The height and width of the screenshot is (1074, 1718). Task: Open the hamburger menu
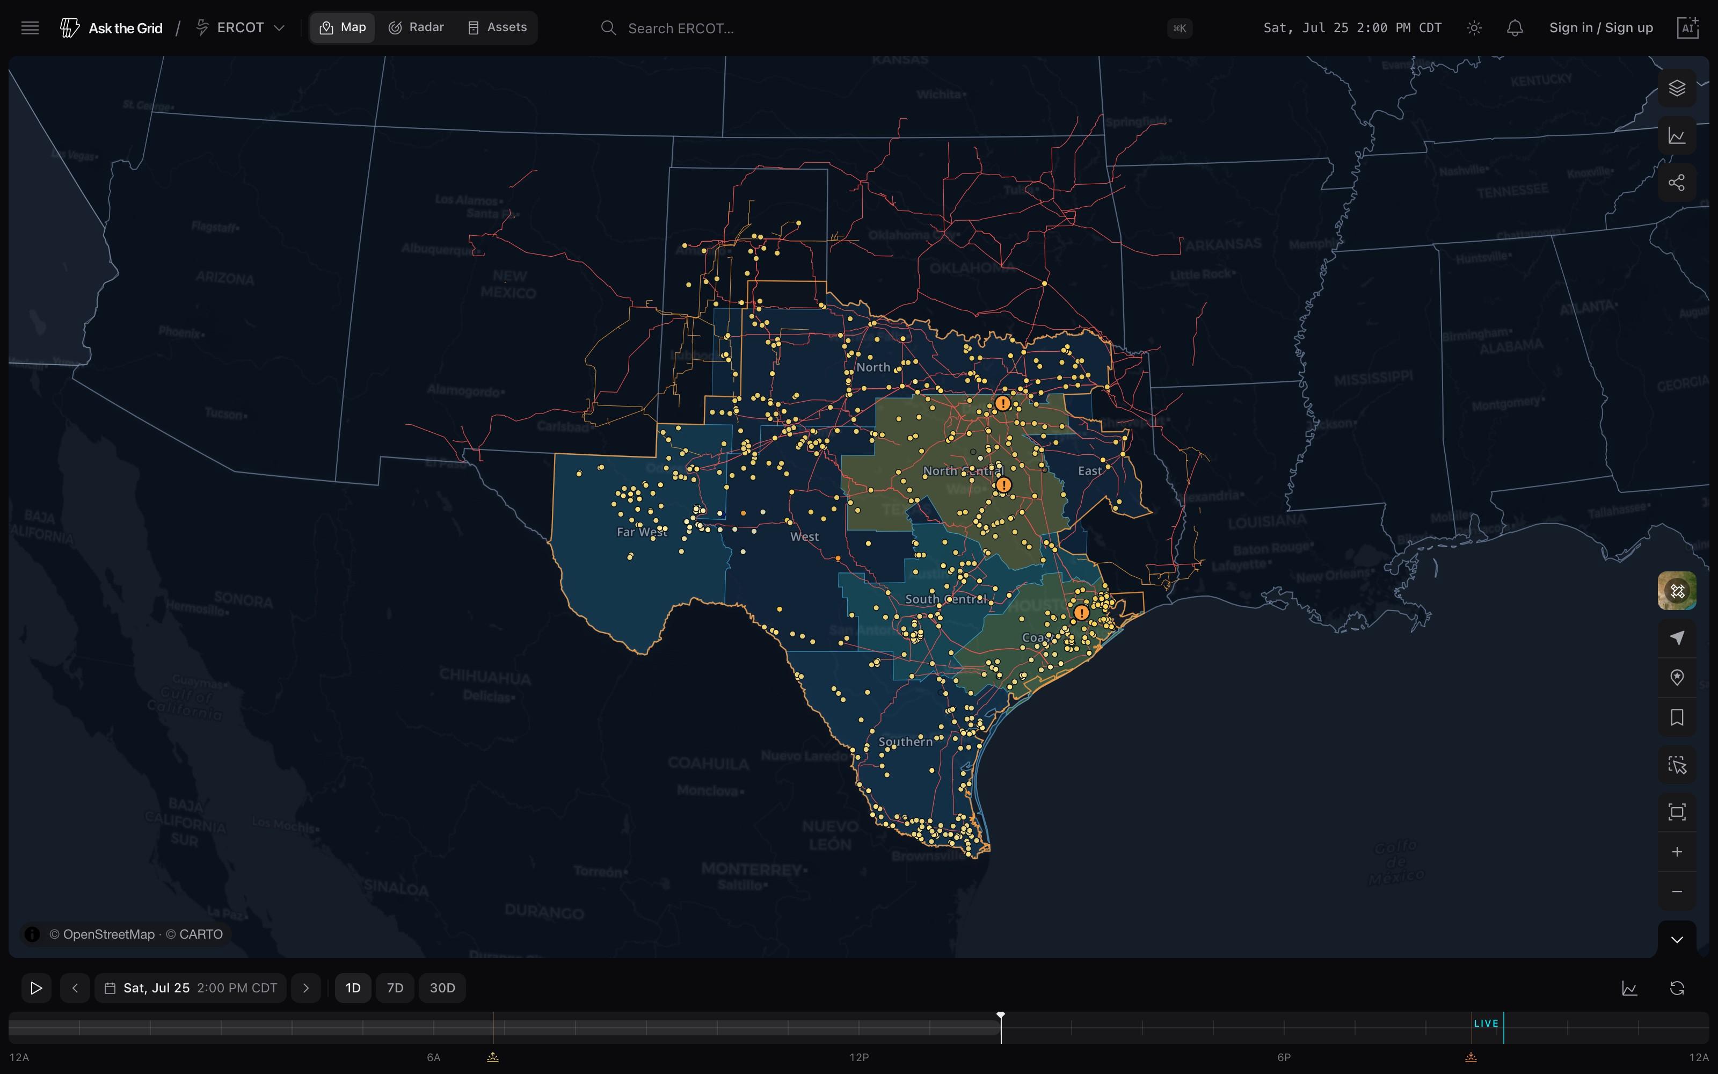coord(30,28)
